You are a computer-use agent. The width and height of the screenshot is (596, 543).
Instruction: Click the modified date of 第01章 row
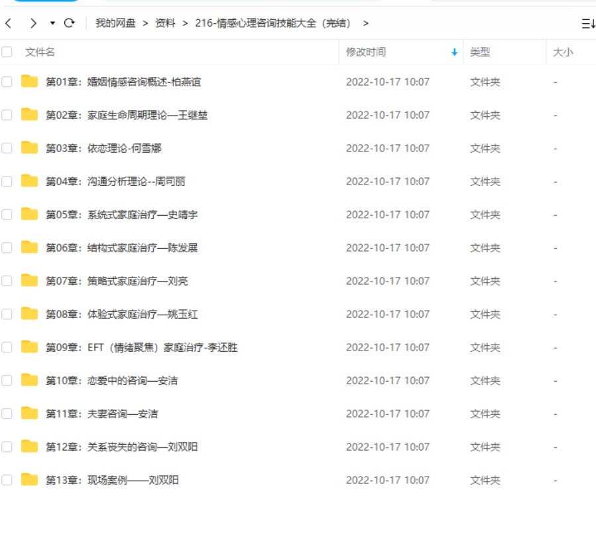388,82
